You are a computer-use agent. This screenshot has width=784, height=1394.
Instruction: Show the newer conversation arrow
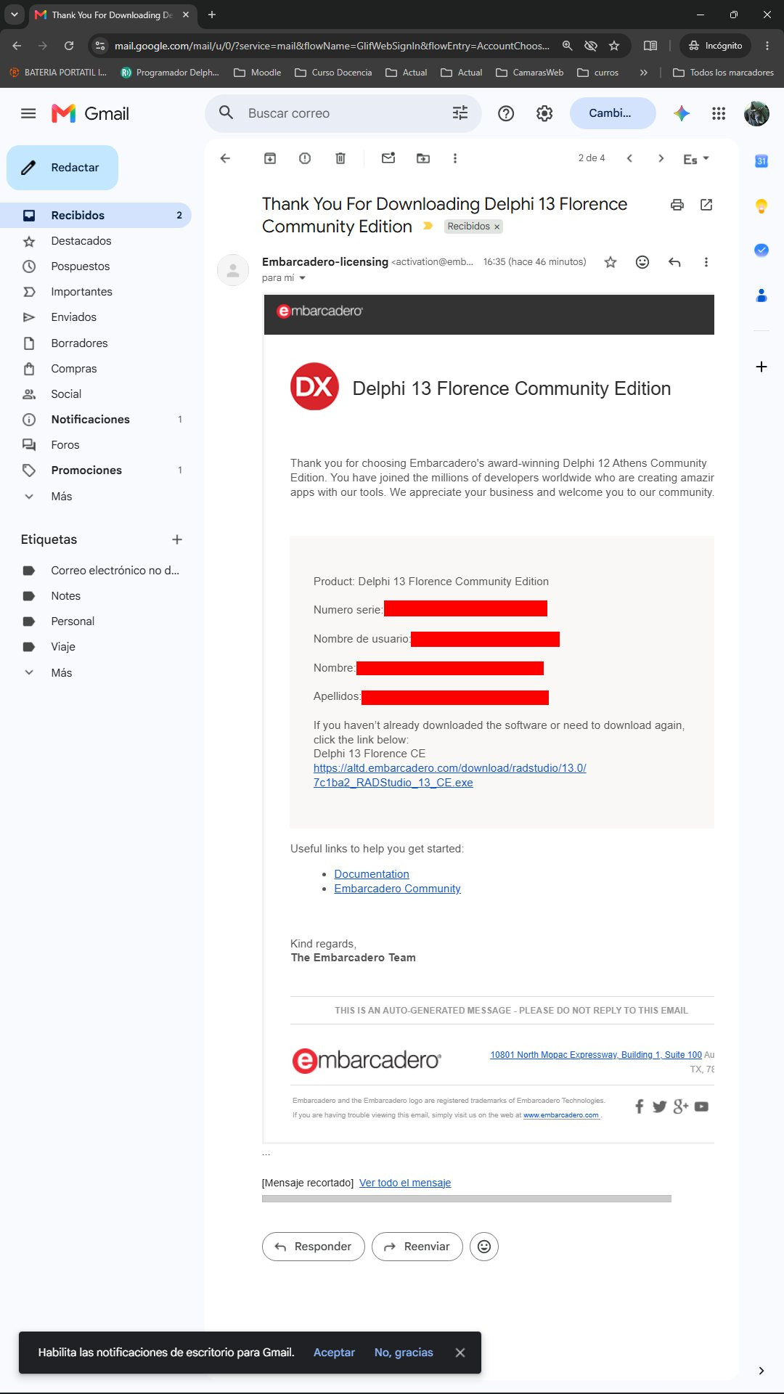[629, 158]
